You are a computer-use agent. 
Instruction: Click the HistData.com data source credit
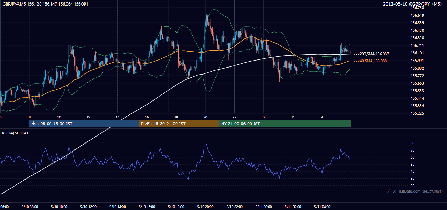[415, 191]
